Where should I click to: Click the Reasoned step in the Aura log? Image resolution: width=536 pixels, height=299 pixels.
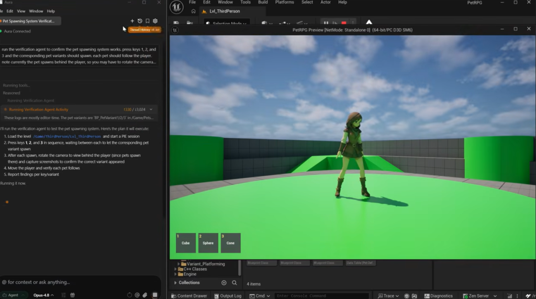[x=12, y=93]
